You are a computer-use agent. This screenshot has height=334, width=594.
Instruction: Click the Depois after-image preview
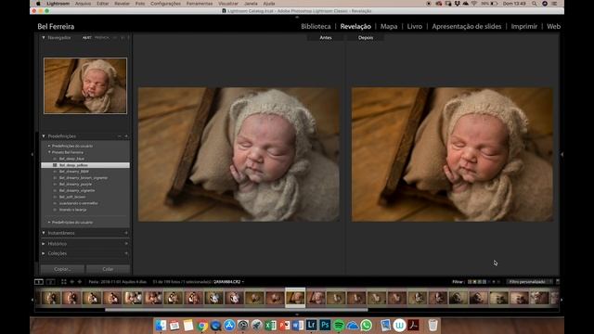[x=452, y=155]
